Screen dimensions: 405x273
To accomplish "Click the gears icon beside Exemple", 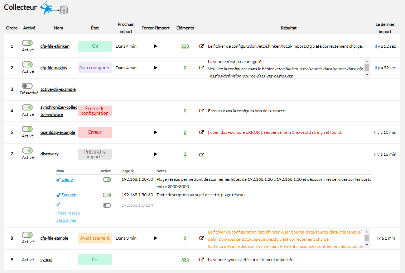I will [58, 195].
